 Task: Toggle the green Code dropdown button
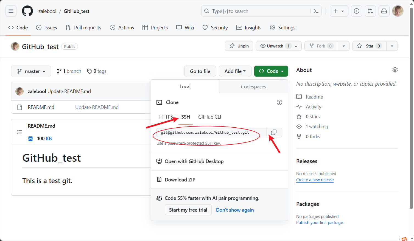[271, 71]
